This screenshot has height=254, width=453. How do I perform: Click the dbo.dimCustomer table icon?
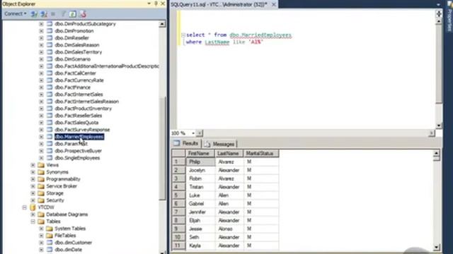50,243
